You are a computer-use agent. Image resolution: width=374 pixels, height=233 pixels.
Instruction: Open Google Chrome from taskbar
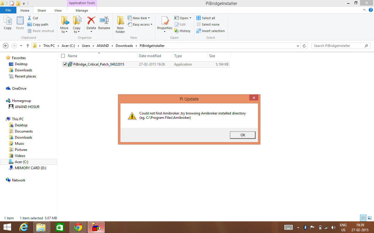[x=78, y=227]
